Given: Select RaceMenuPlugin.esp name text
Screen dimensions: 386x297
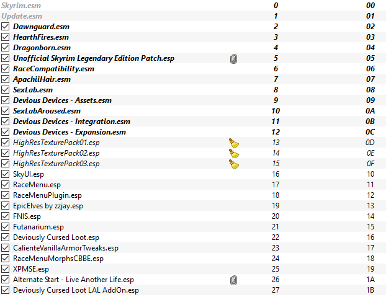Looking at the screenshot, I should click(47, 195).
